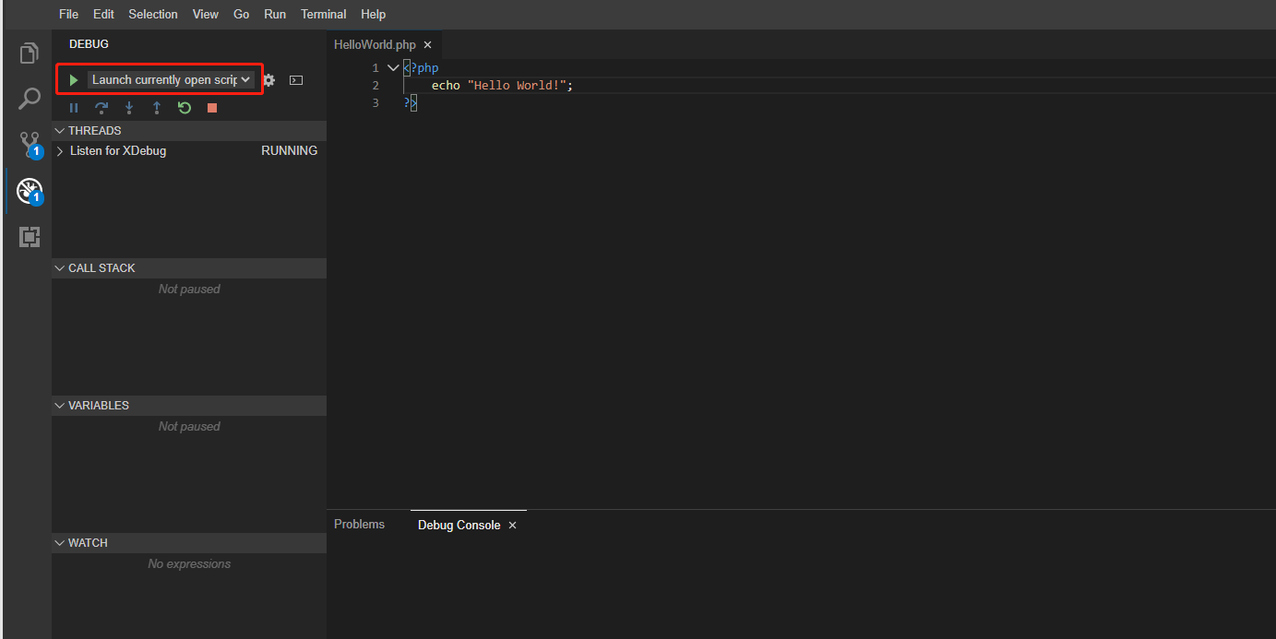Step out in the debug toolbar
1276x639 pixels.
click(157, 108)
